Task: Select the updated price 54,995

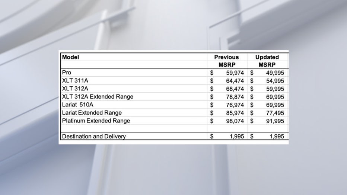Action: point(275,81)
